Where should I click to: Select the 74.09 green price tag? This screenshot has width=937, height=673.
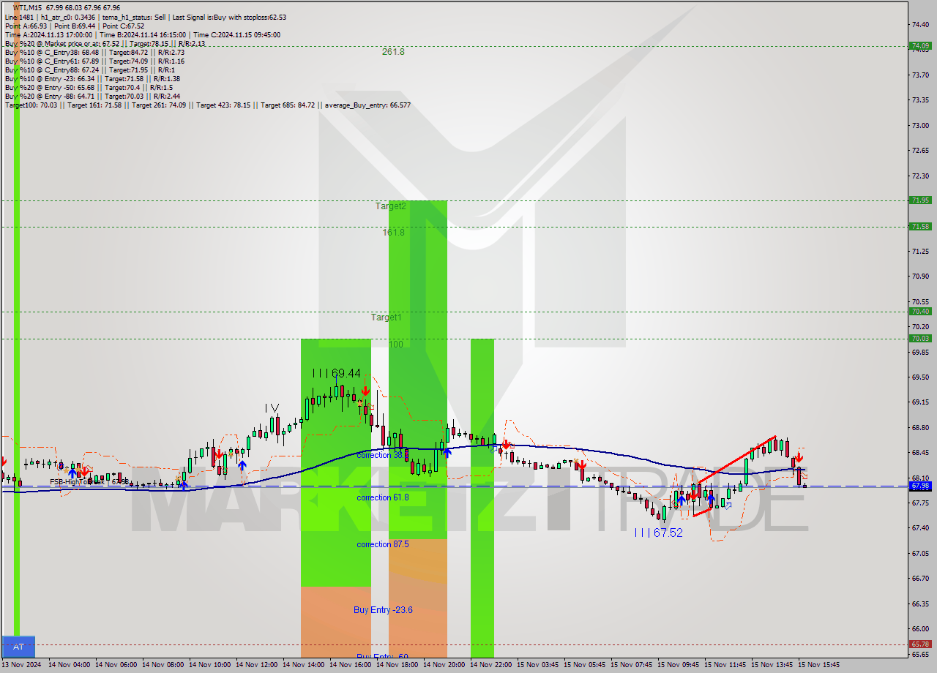point(920,45)
